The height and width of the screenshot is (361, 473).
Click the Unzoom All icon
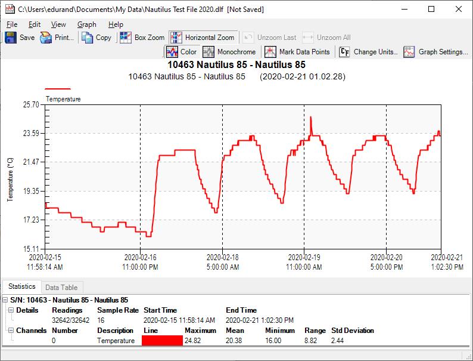coord(308,38)
